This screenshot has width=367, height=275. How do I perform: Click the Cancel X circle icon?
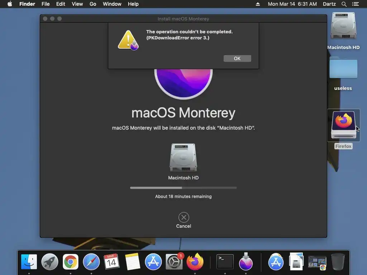click(184, 217)
